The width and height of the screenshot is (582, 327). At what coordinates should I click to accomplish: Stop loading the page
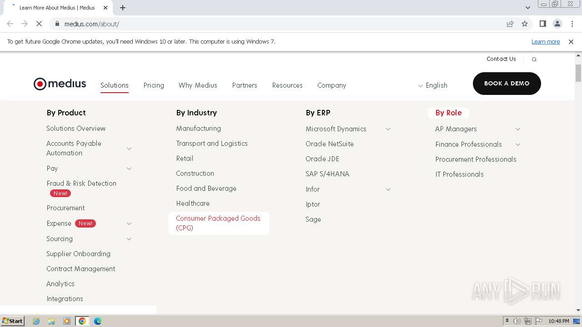coord(39,24)
